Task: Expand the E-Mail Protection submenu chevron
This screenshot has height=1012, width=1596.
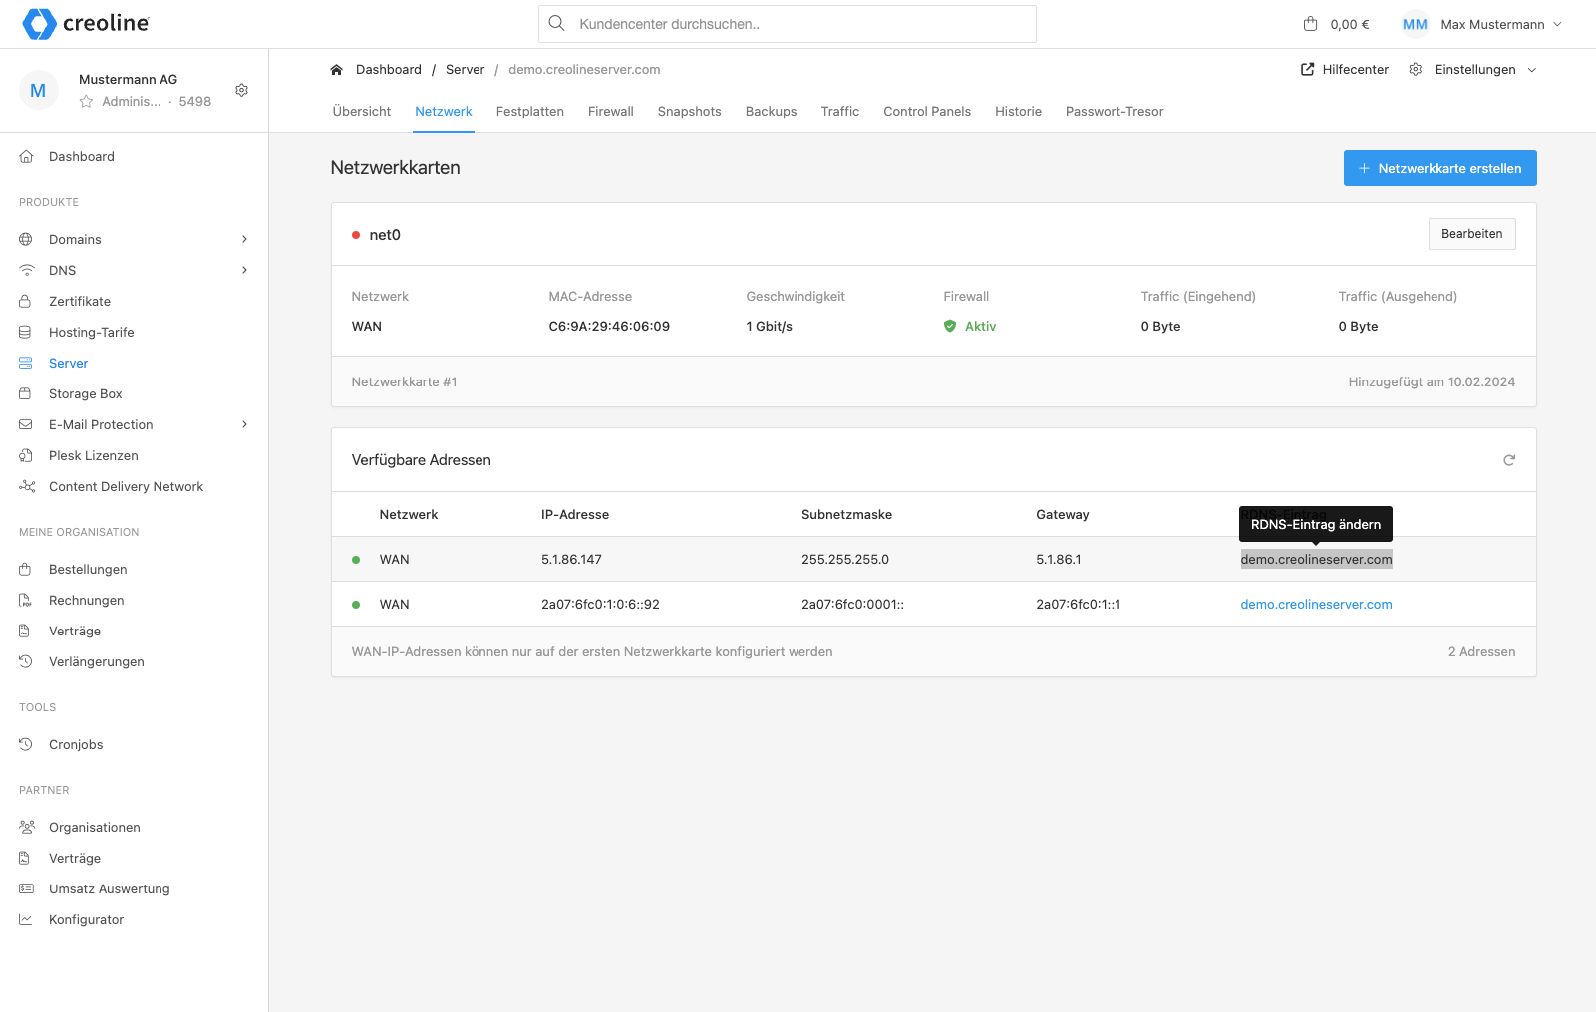Action: tap(244, 424)
